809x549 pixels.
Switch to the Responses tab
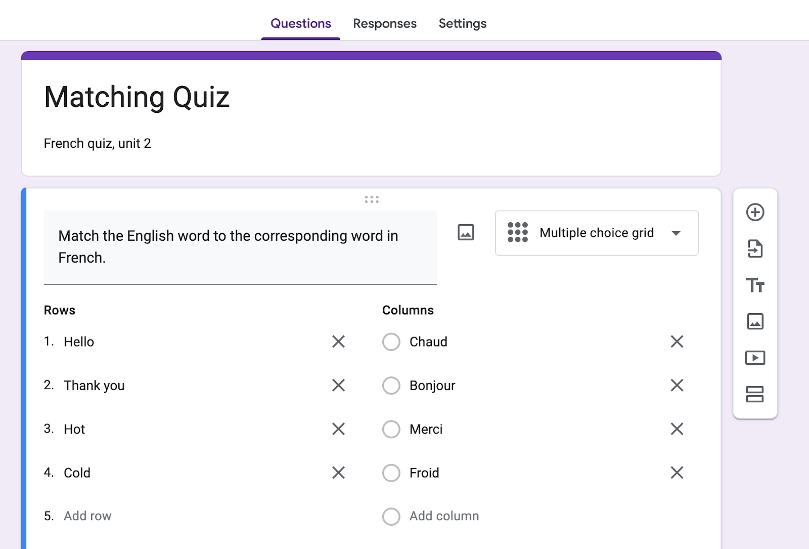[x=384, y=23]
